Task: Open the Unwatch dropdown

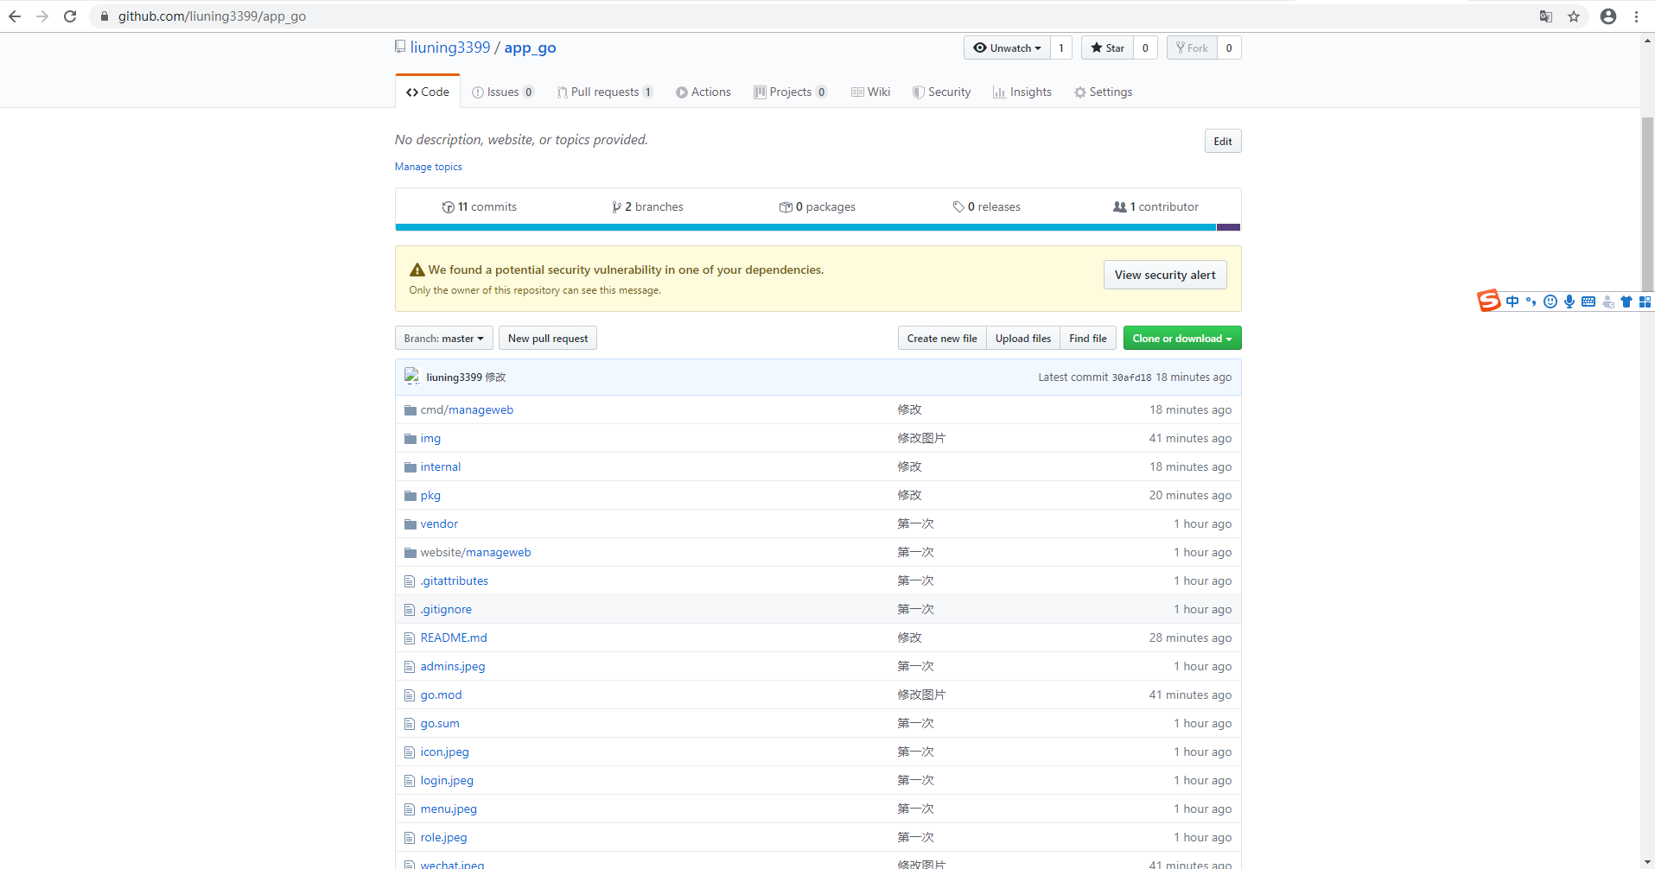Action: tap(1007, 48)
